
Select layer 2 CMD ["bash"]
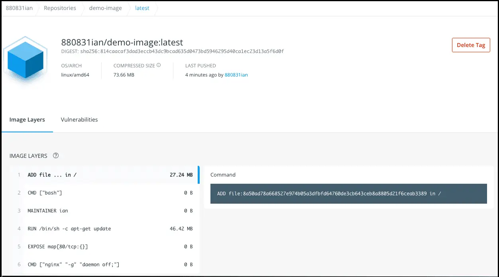point(104,193)
